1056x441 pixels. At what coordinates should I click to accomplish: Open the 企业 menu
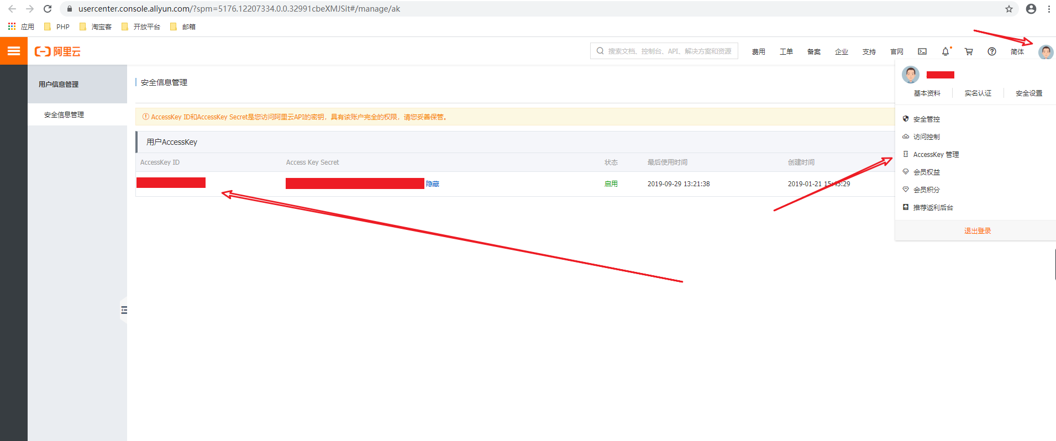pos(842,51)
